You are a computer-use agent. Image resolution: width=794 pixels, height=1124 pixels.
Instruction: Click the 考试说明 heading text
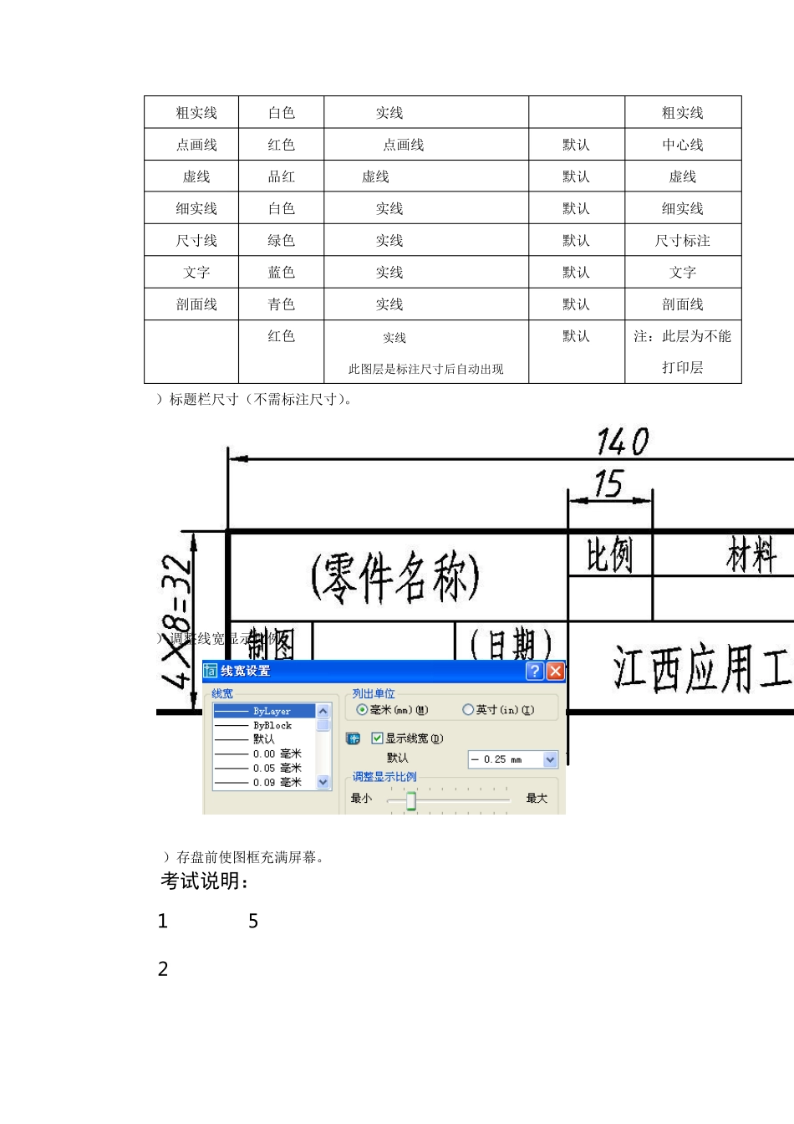click(x=205, y=881)
